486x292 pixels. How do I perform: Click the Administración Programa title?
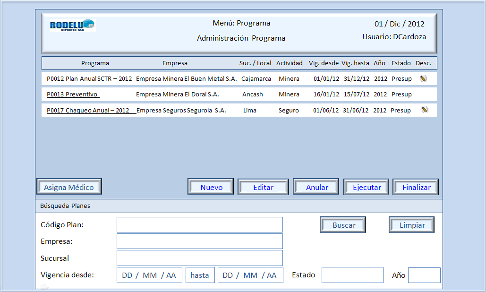241,38
